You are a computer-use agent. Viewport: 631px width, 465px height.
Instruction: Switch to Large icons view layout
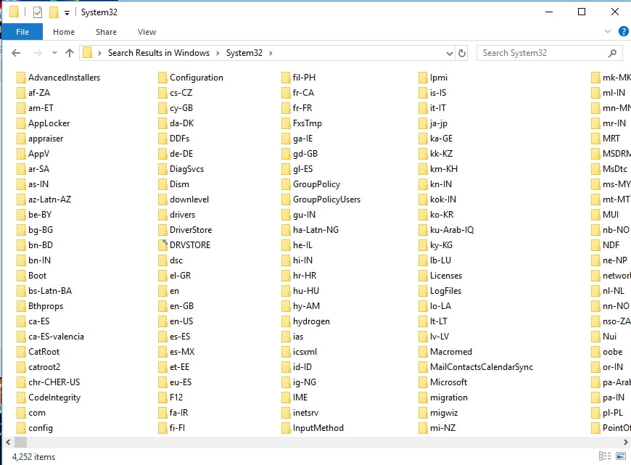coord(621,456)
